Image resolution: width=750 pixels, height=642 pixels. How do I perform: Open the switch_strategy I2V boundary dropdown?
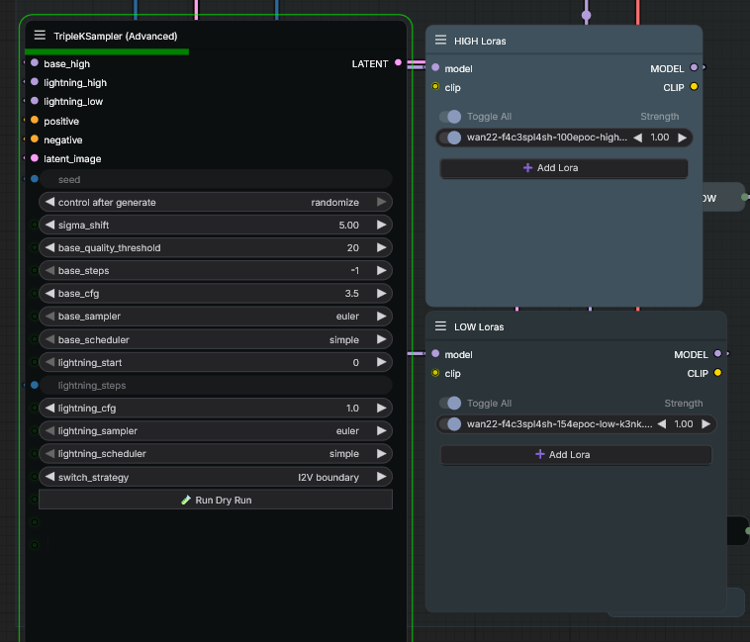[x=216, y=477]
